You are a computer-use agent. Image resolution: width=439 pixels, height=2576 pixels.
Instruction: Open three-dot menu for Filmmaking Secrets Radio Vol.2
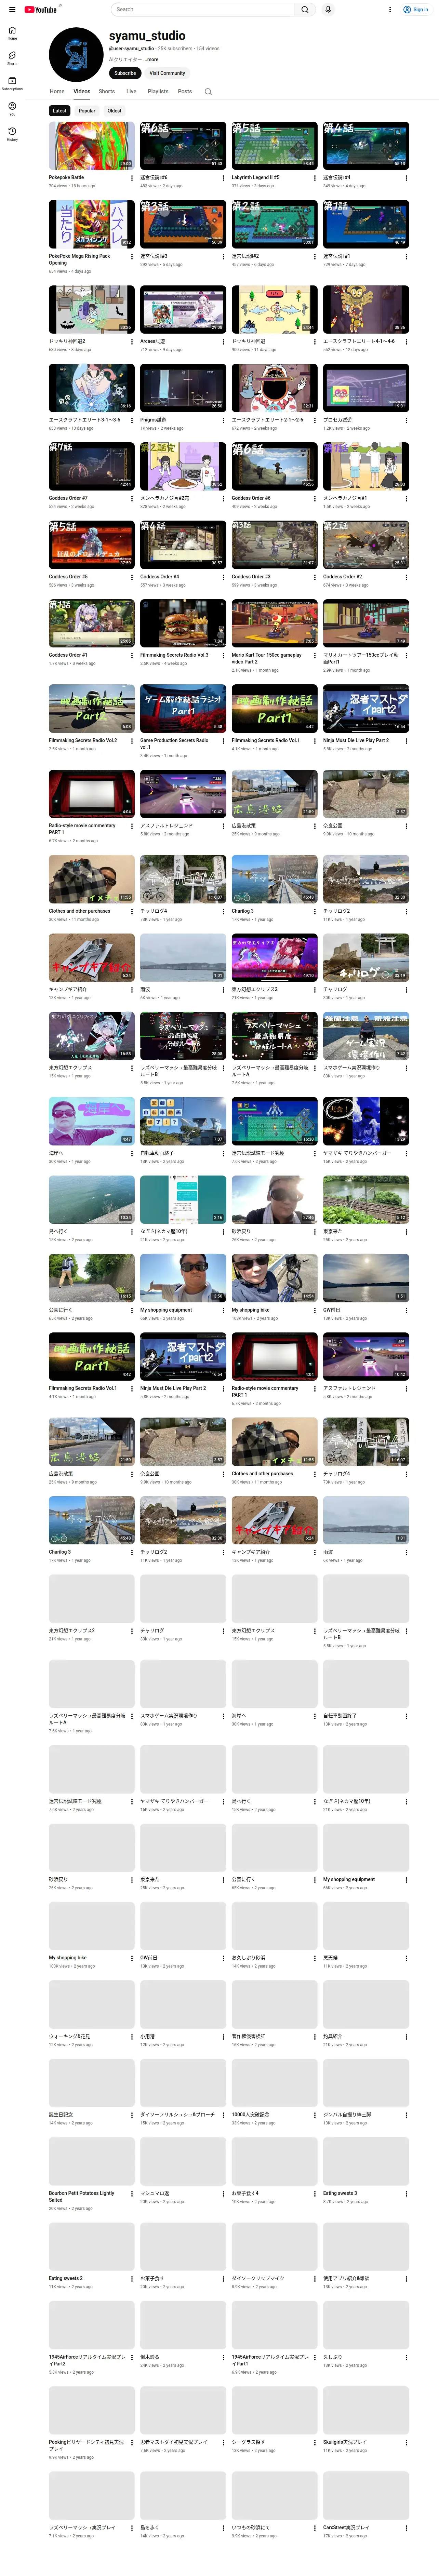(132, 741)
